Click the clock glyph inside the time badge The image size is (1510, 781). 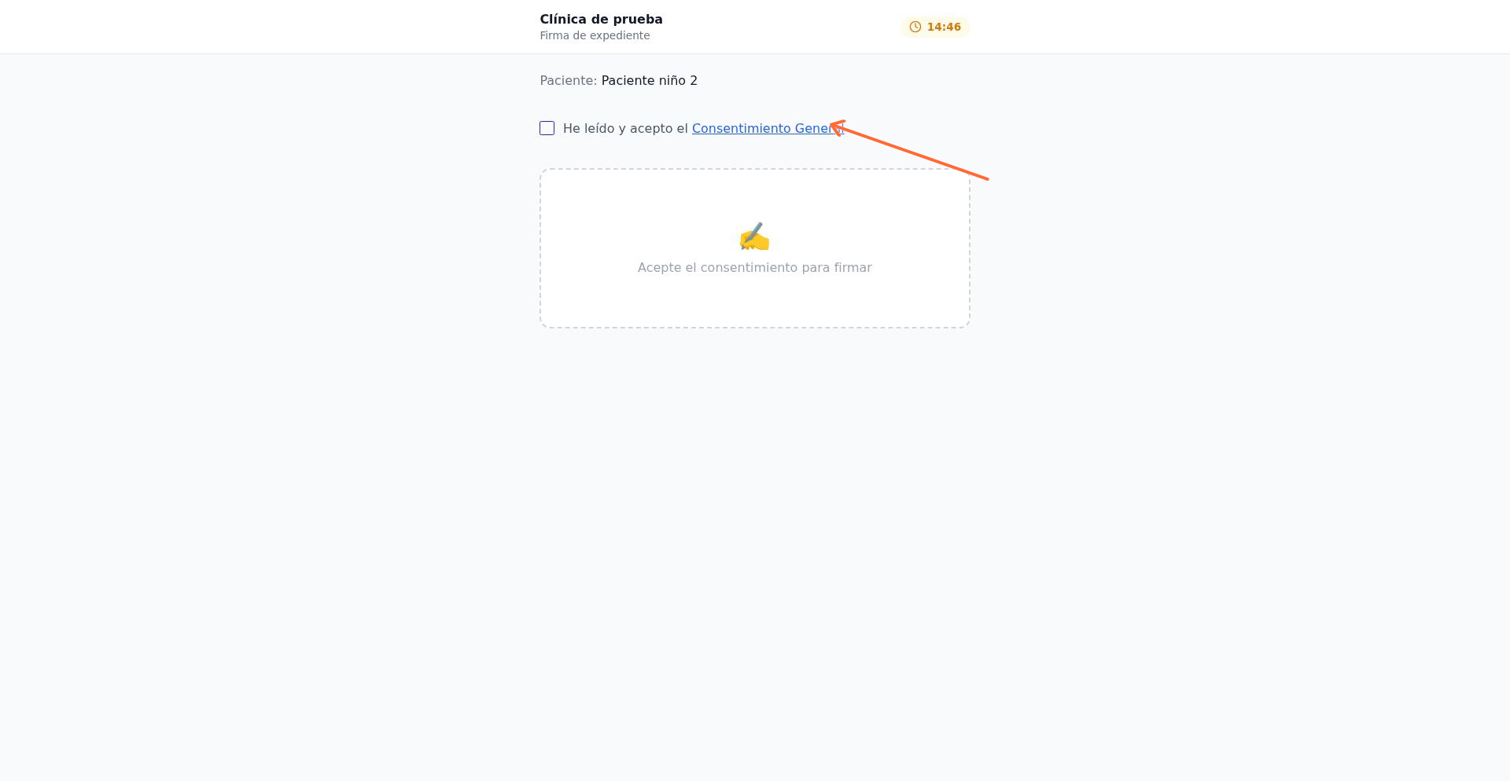915,27
